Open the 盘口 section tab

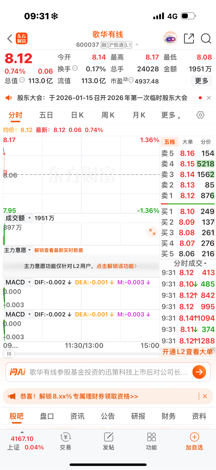[47, 416]
